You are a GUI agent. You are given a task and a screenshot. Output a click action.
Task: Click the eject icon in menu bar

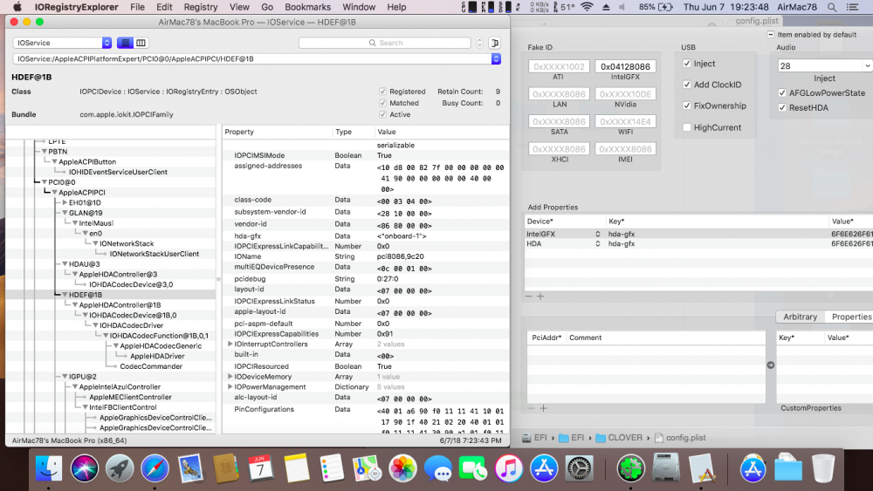607,7
